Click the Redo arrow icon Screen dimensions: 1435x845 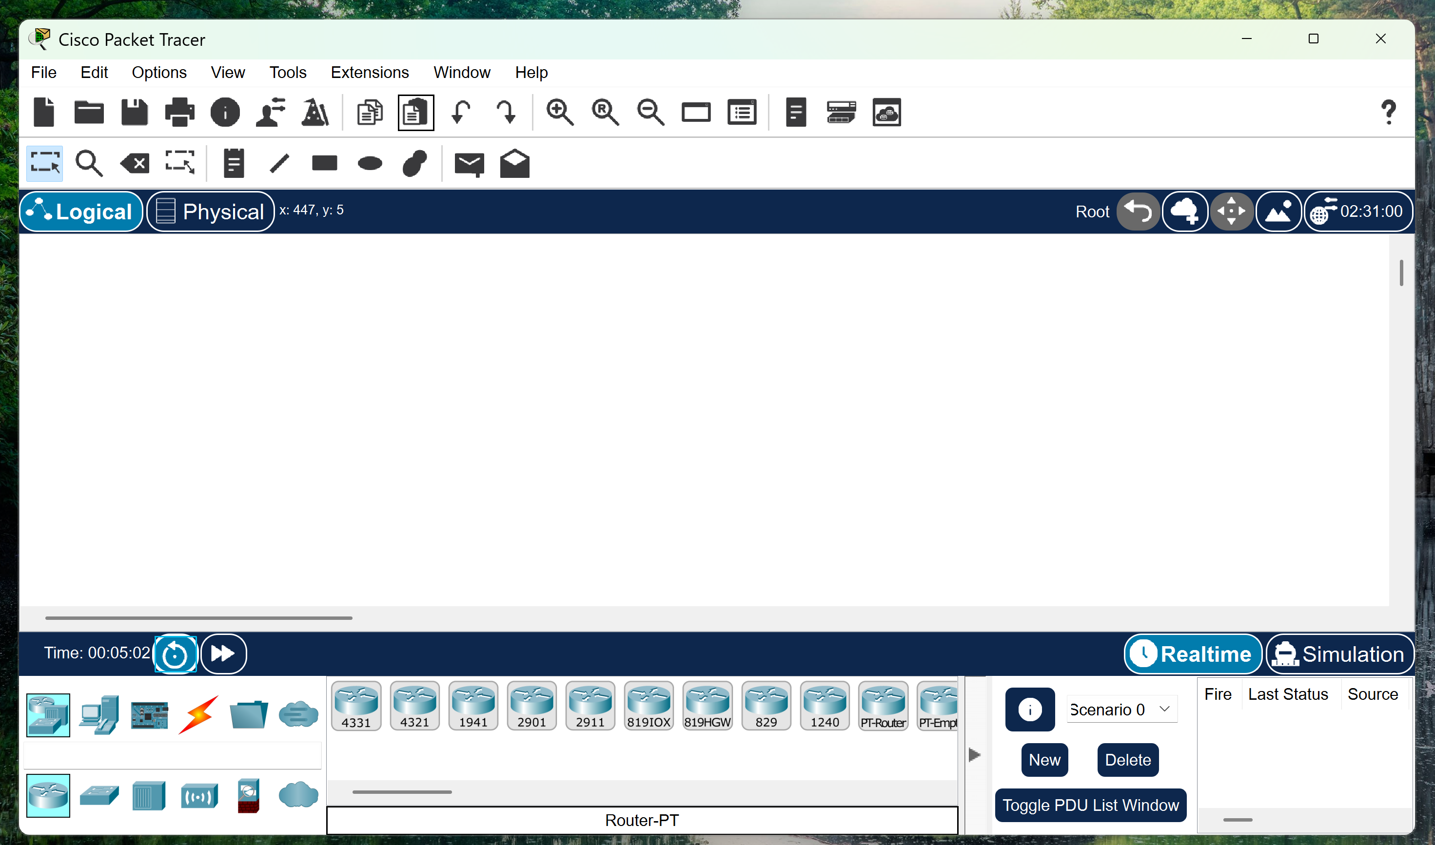tap(506, 112)
